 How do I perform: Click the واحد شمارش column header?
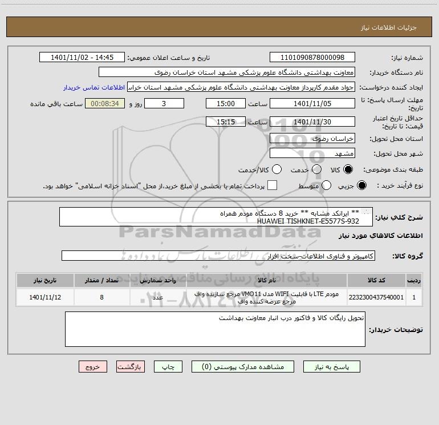tap(158, 281)
